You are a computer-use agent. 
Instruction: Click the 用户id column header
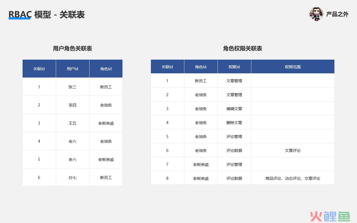(73, 69)
